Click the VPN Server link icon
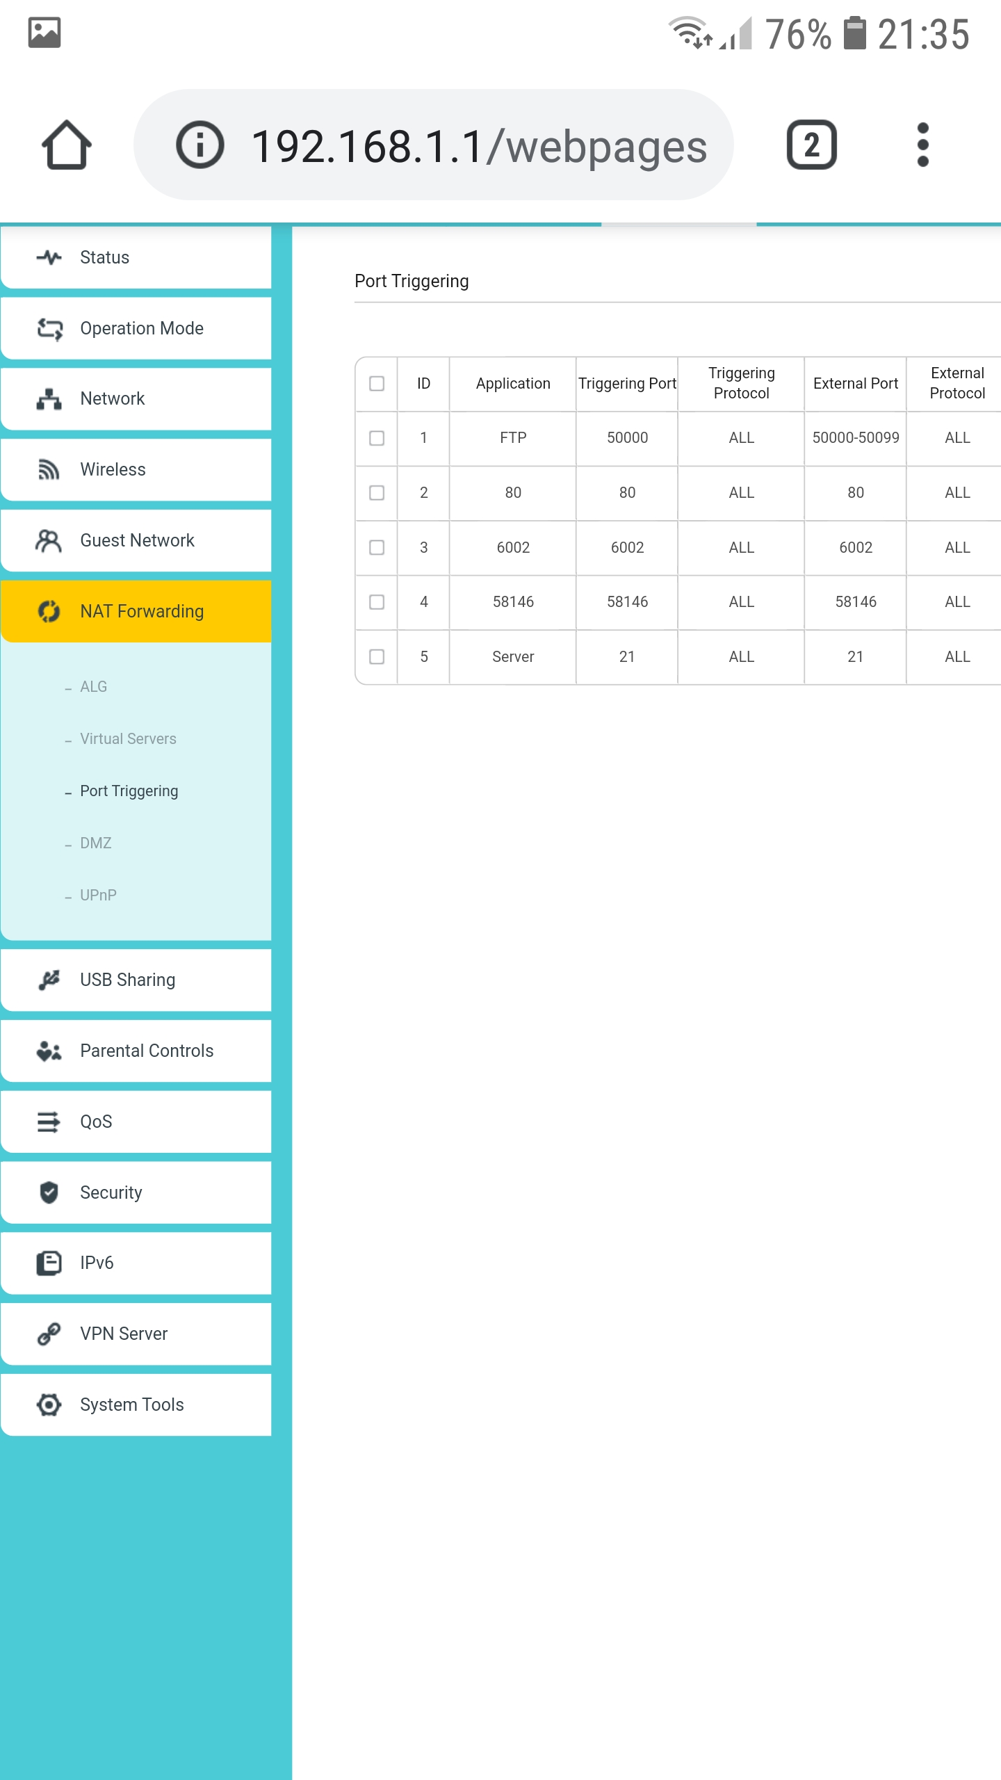 [x=49, y=1334]
